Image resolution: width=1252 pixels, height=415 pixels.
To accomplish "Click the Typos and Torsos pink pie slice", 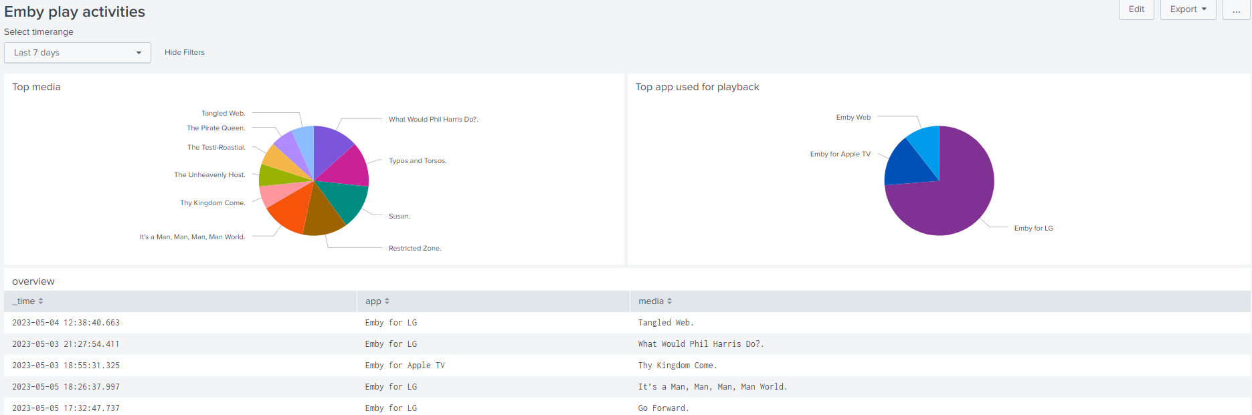I will (x=349, y=168).
